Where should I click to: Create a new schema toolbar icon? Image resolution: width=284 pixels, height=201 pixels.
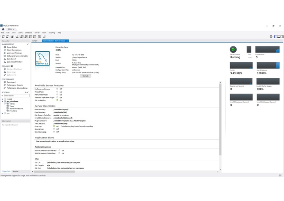coord(18,37)
